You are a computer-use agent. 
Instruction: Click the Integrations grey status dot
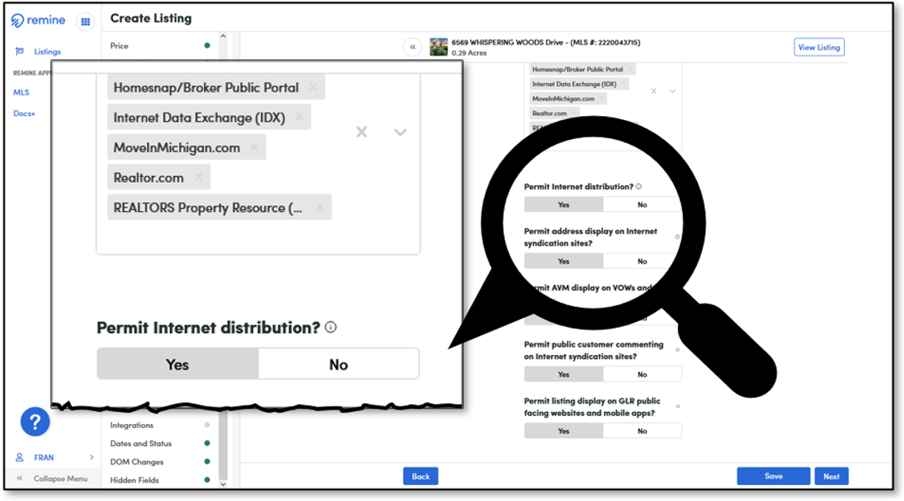(x=207, y=425)
